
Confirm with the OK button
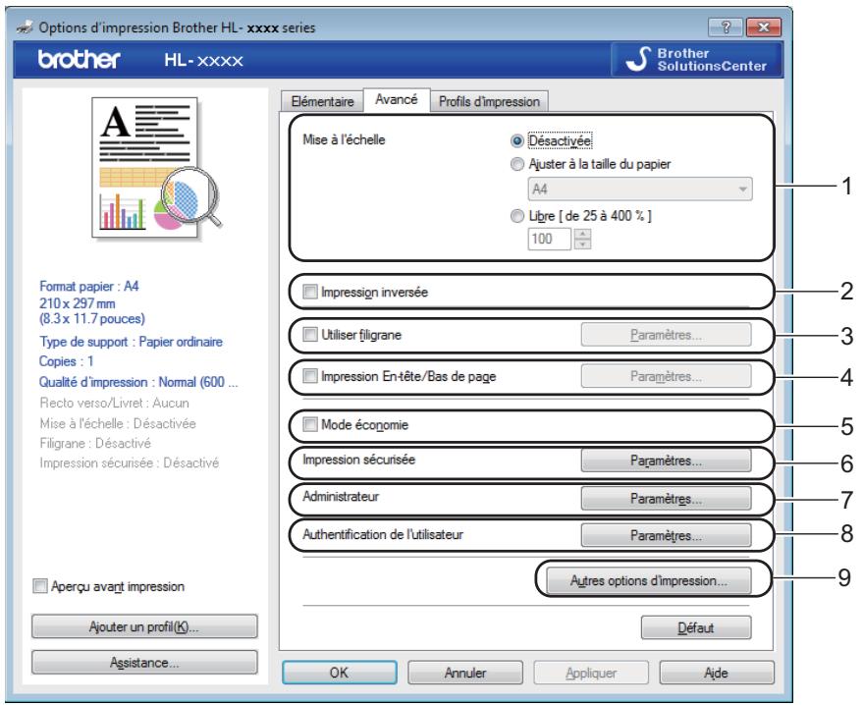coord(339,673)
